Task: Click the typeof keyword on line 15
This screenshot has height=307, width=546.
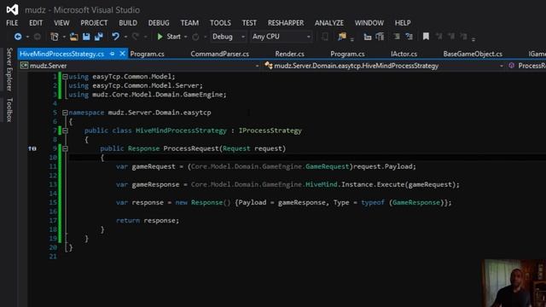Action: point(373,203)
